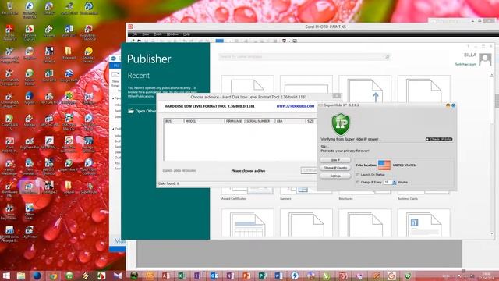499x281 pixels.
Task: Click the Check IP Info button
Action: pos(439,139)
